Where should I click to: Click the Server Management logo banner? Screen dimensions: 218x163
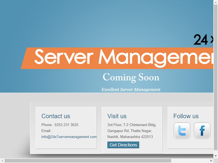point(117,52)
